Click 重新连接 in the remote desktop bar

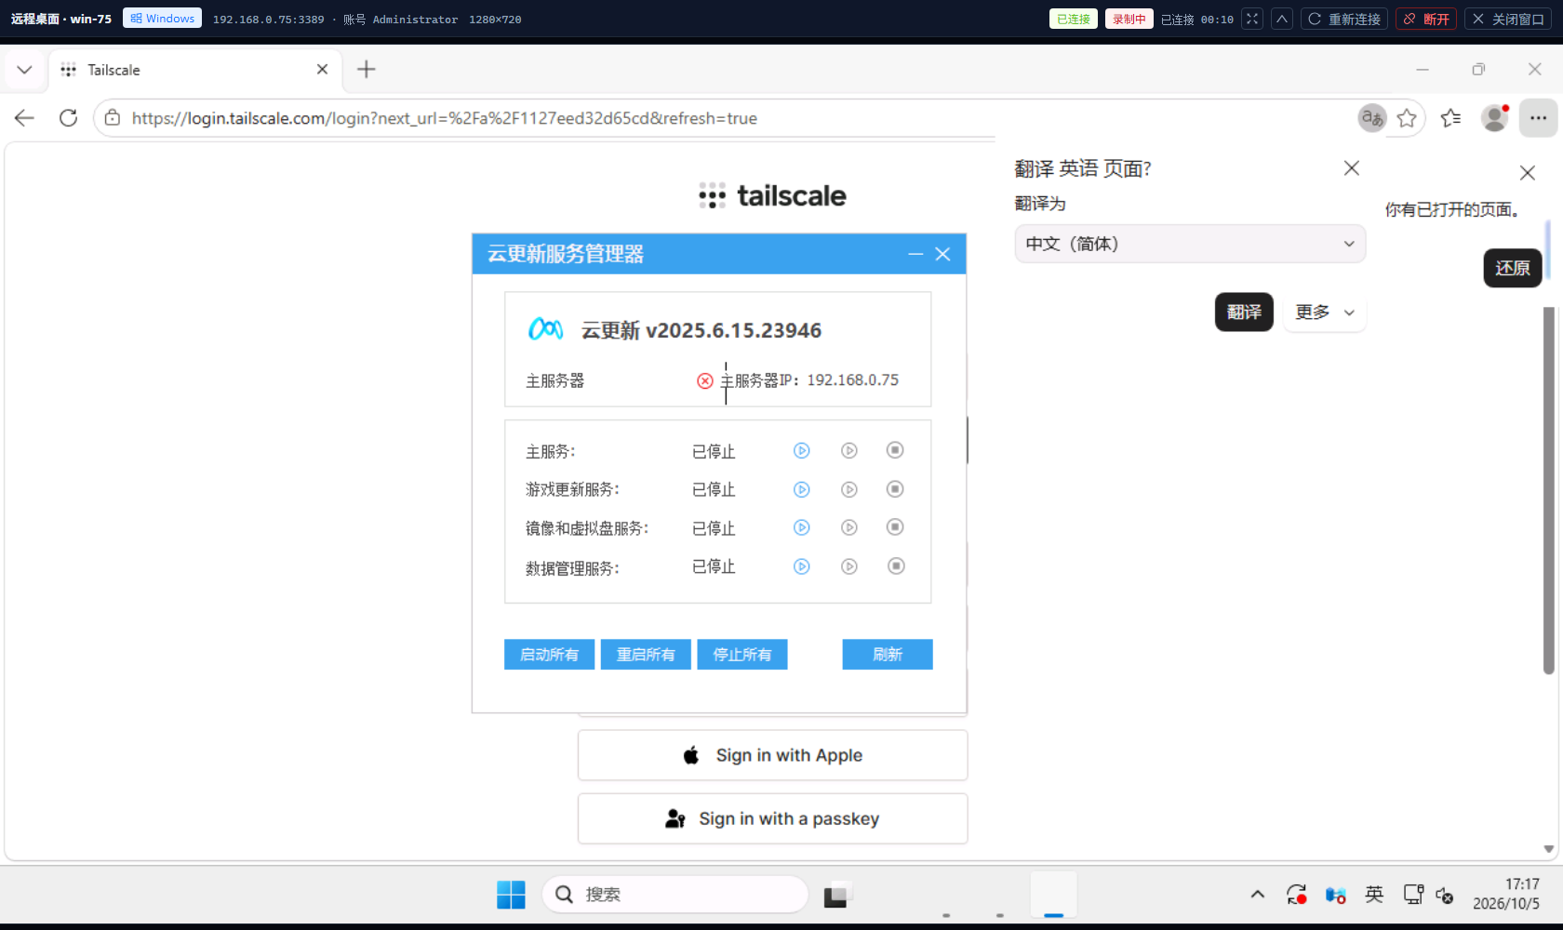point(1344,19)
